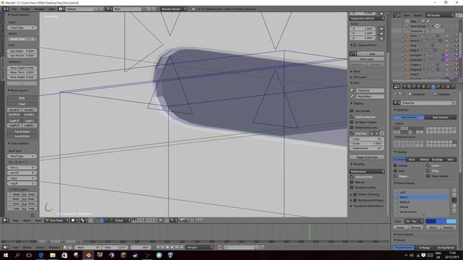Toggle the All Object Origins checkbox

(x=352, y=122)
